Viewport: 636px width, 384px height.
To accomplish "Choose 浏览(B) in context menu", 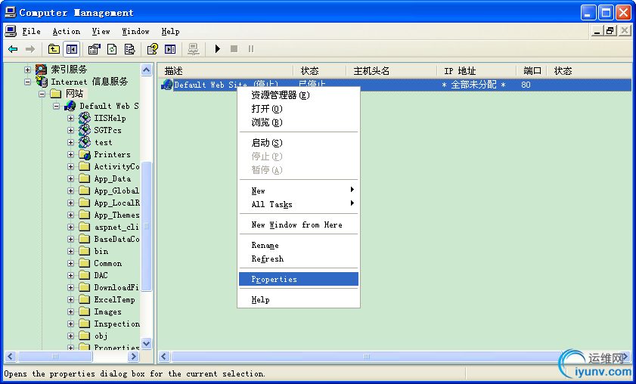I will (299, 122).
